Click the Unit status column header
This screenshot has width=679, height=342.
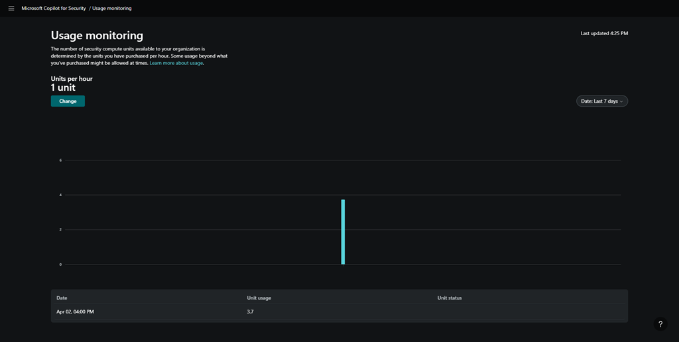[450, 298]
